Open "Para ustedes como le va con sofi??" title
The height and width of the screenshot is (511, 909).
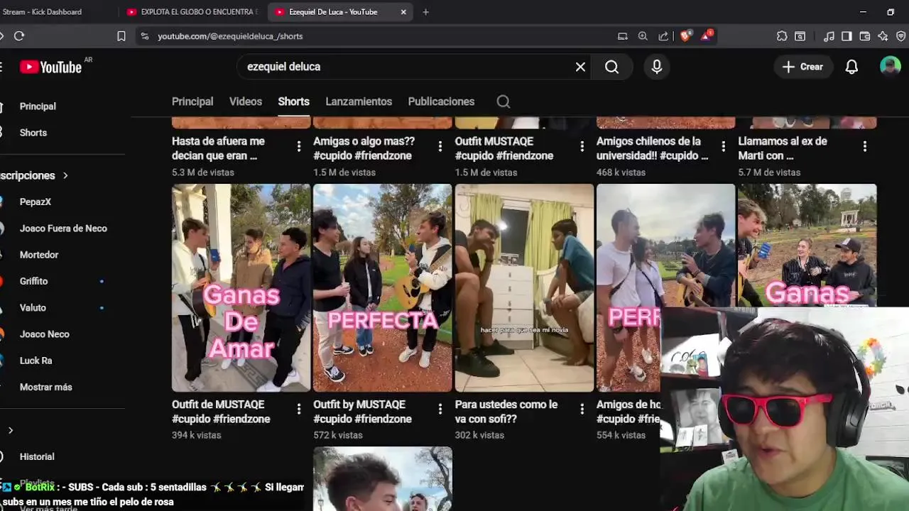pyautogui.click(x=506, y=411)
